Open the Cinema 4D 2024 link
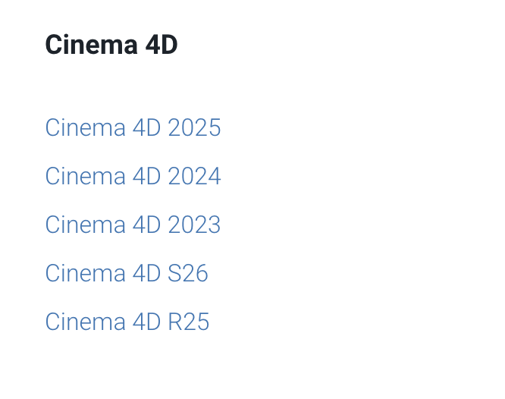 coord(133,176)
